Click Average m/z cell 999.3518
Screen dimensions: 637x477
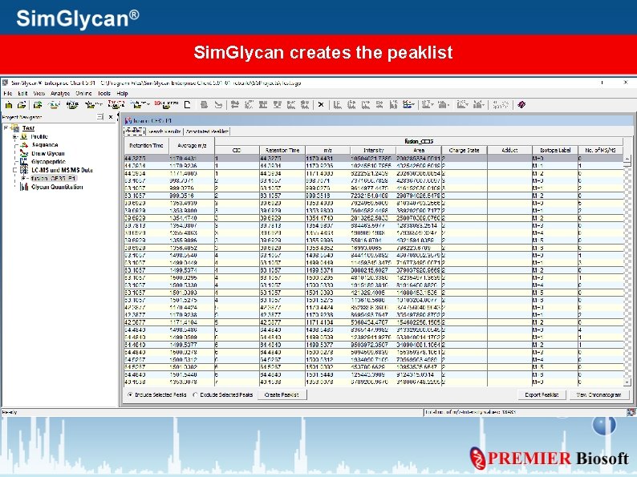(192, 196)
